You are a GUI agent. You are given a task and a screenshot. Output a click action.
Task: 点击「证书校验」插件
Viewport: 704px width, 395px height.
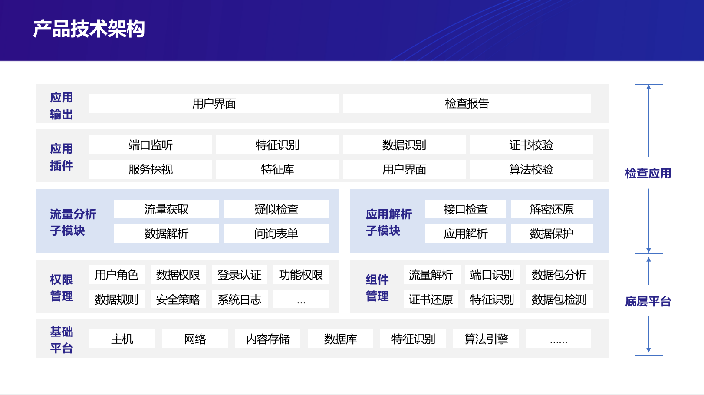(531, 145)
